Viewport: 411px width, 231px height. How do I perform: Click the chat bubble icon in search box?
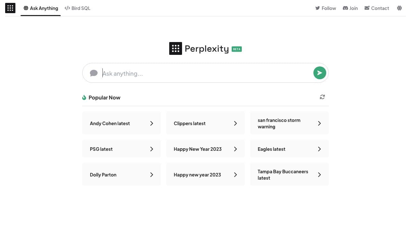[x=94, y=73]
